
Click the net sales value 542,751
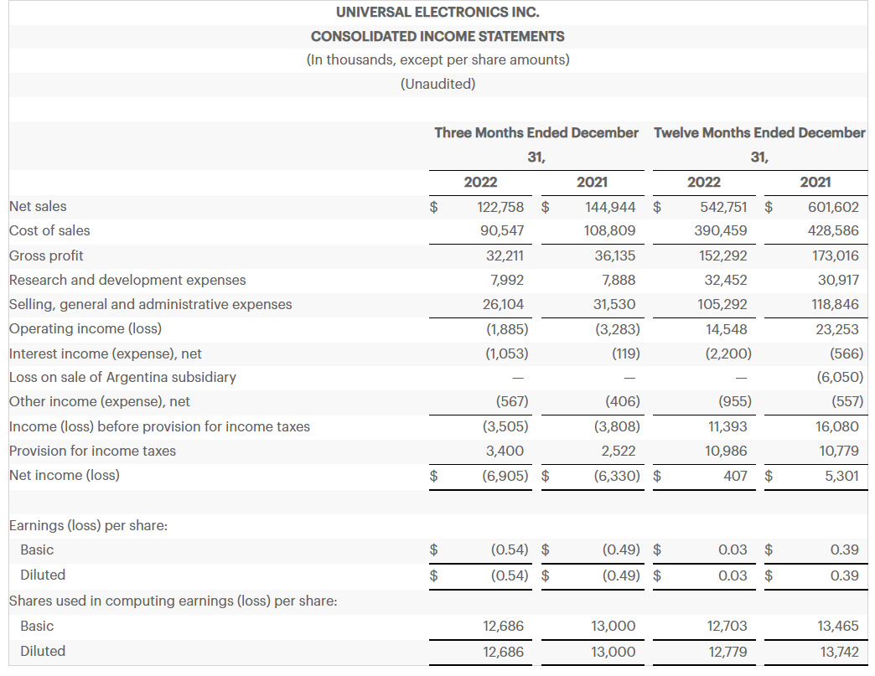point(724,207)
